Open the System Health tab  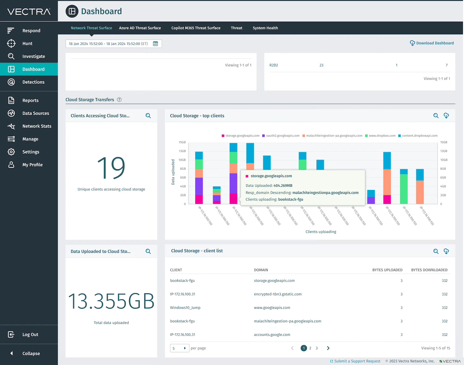point(265,28)
